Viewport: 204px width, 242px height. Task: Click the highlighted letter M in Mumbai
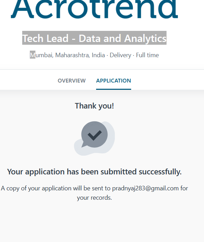33,55
